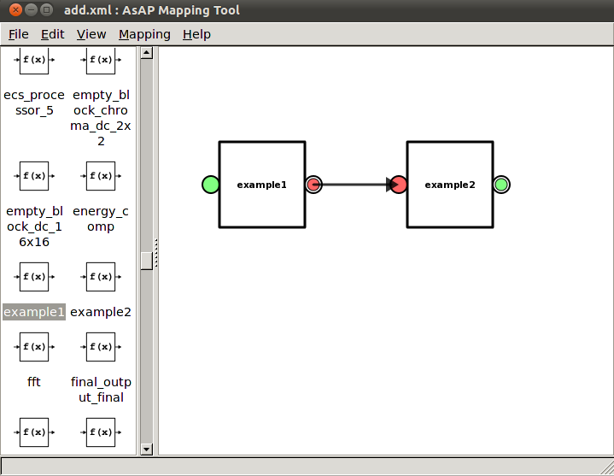Open the Help menu
614x476 pixels.
[x=196, y=34]
